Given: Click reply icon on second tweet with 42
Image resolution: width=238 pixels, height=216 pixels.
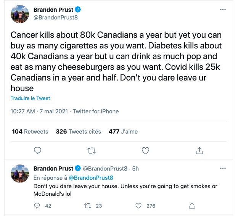Looking at the screenshot, I should point(37,206).
